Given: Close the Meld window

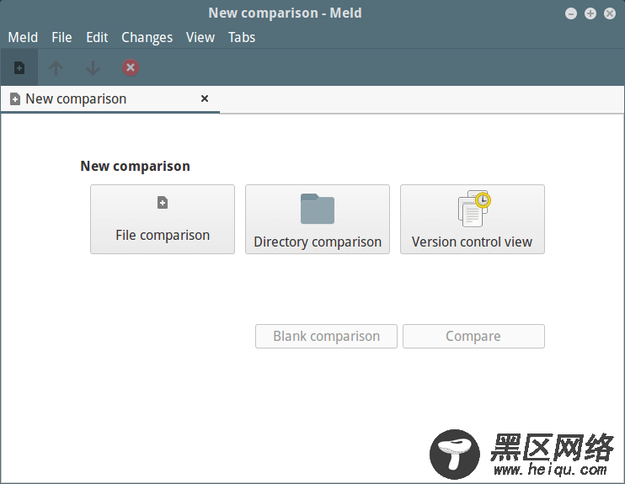Looking at the screenshot, I should [x=610, y=13].
